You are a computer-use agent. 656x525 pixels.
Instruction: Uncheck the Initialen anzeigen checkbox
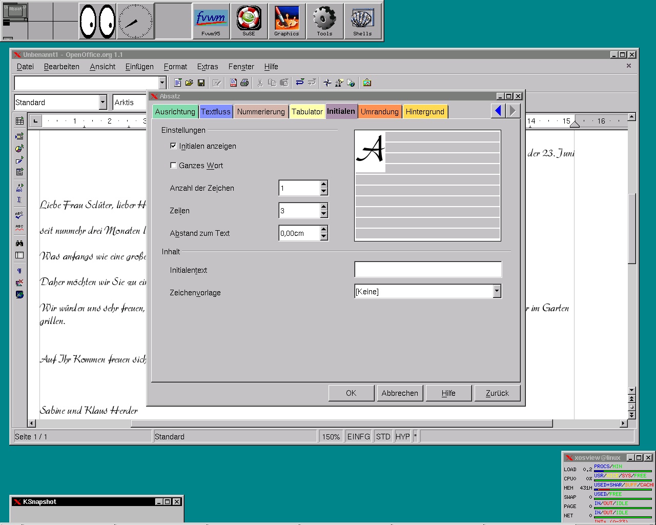pos(173,146)
